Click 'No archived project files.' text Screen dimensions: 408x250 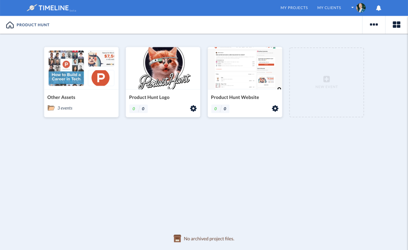[209, 239]
